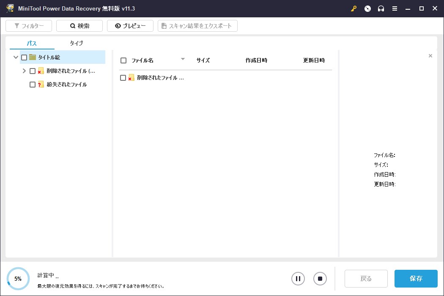Screen dimensions: 444x296
Task: Select the パス tab
Action: tap(32, 43)
